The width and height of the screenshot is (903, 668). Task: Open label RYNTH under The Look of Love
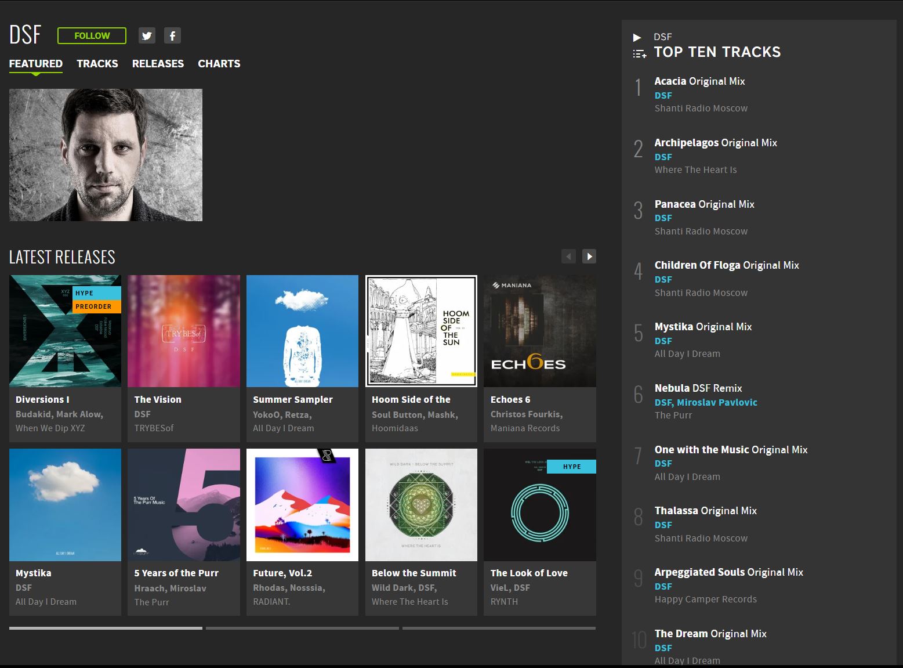coord(504,602)
